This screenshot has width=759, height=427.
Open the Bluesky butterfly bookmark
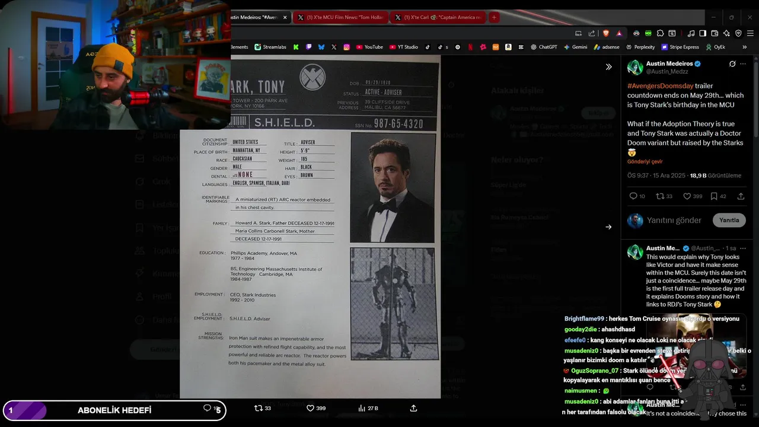coord(321,47)
